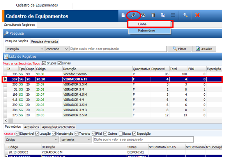Open the hamburger menu icon in toolbar
Image resolution: width=225 pixels, height=157 pixels.
(x=173, y=15)
